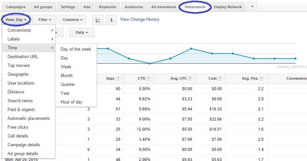Choose User locations view option
The image size is (307, 161).
[x=29, y=83]
